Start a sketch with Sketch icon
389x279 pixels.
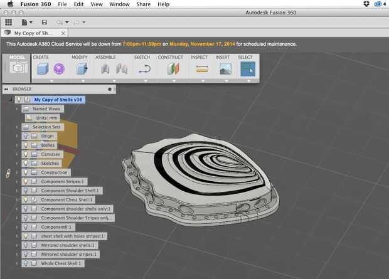point(145,69)
